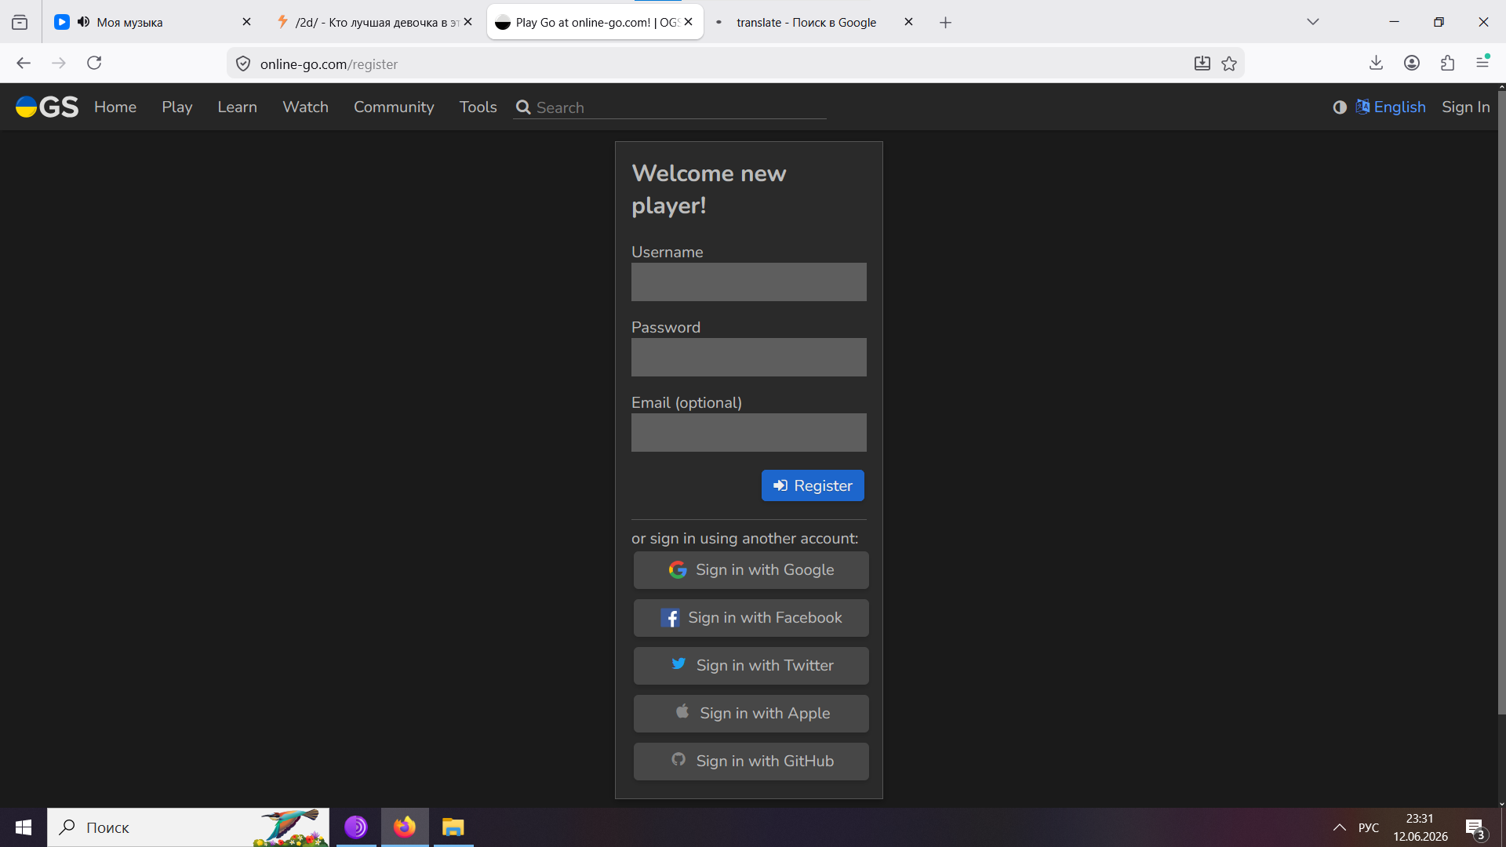Open the Extensions puzzle icon
Image resolution: width=1506 pixels, height=847 pixels.
coord(1448,64)
